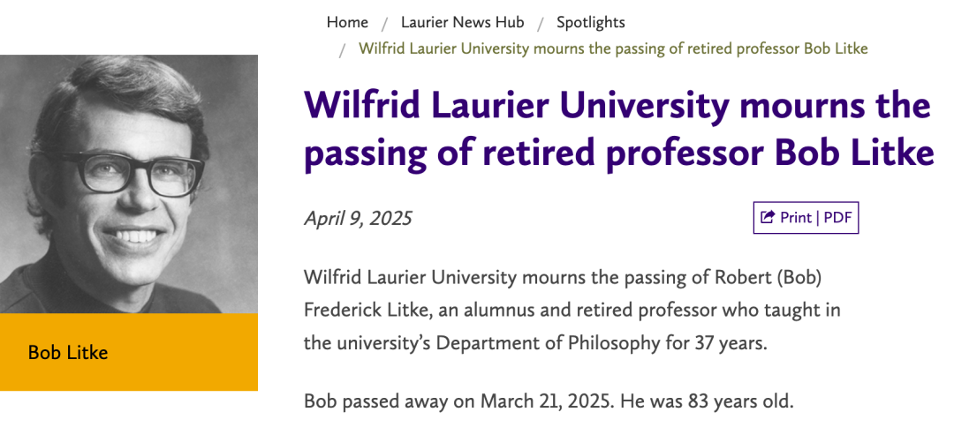
Task: Click the slash before the green breadcrumb
Action: click(x=342, y=49)
